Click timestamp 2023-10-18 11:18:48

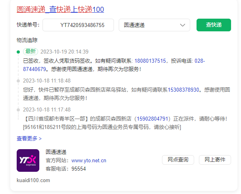[x=47, y=81]
